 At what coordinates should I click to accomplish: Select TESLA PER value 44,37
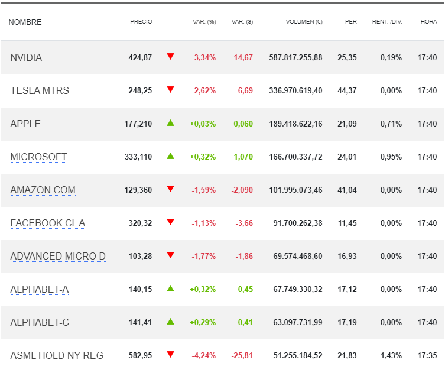click(347, 91)
